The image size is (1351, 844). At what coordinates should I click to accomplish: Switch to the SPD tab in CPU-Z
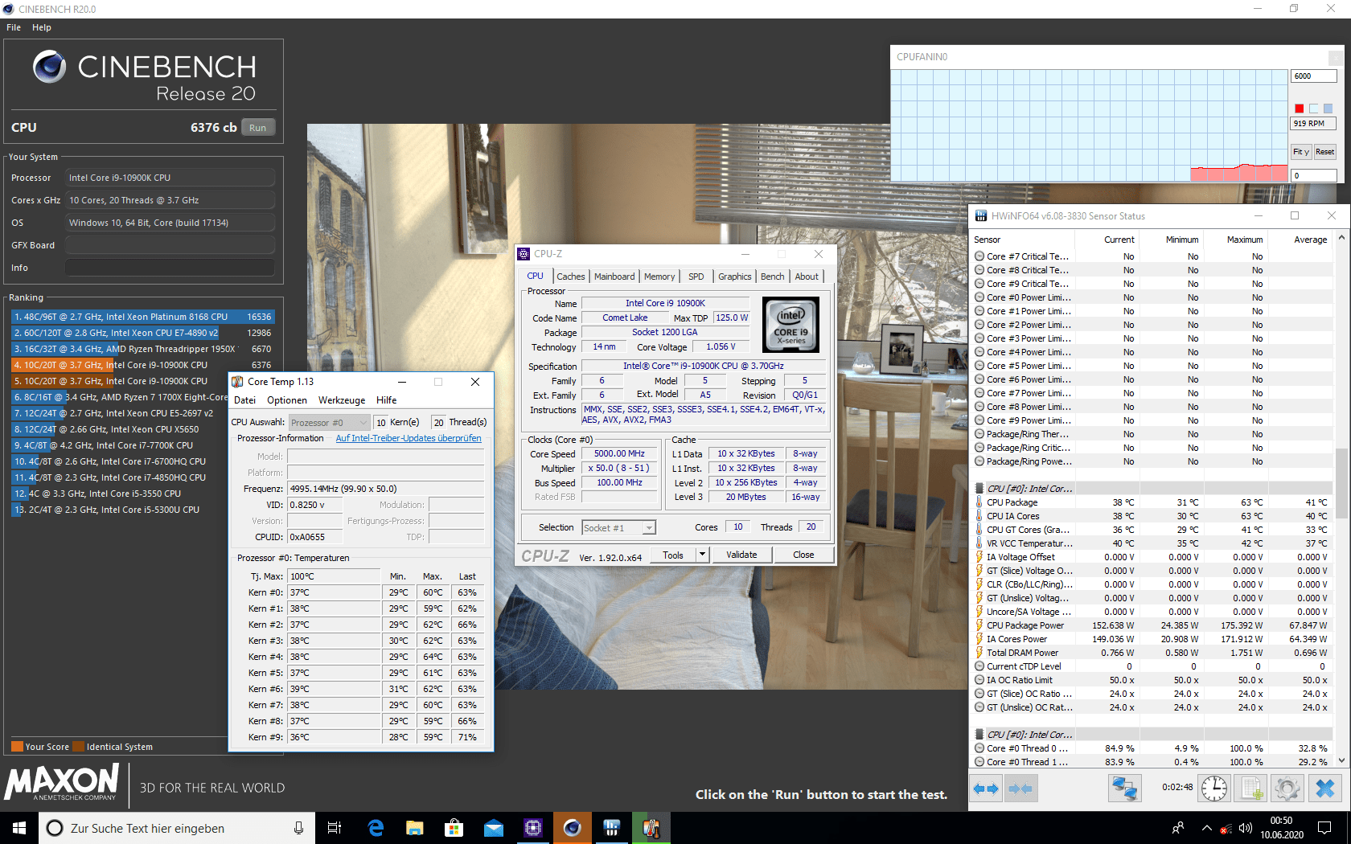[696, 277]
